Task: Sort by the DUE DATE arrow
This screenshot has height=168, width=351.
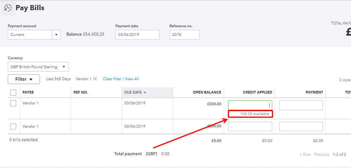Action: 145,92
